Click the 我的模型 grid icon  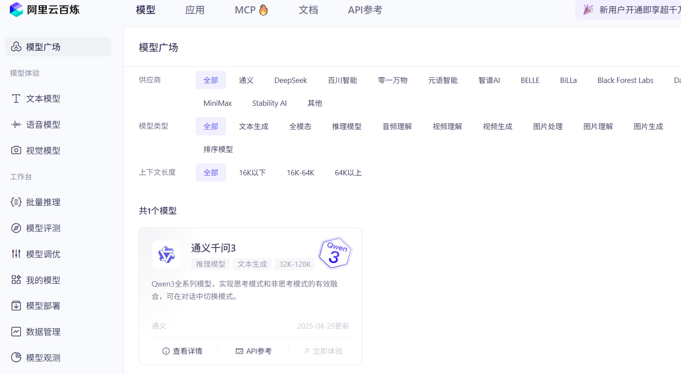16,280
